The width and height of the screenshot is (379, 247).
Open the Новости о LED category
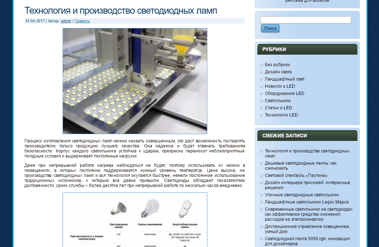280,86
